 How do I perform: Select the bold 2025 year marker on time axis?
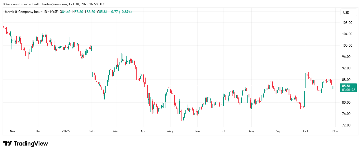pyautogui.click(x=65, y=131)
